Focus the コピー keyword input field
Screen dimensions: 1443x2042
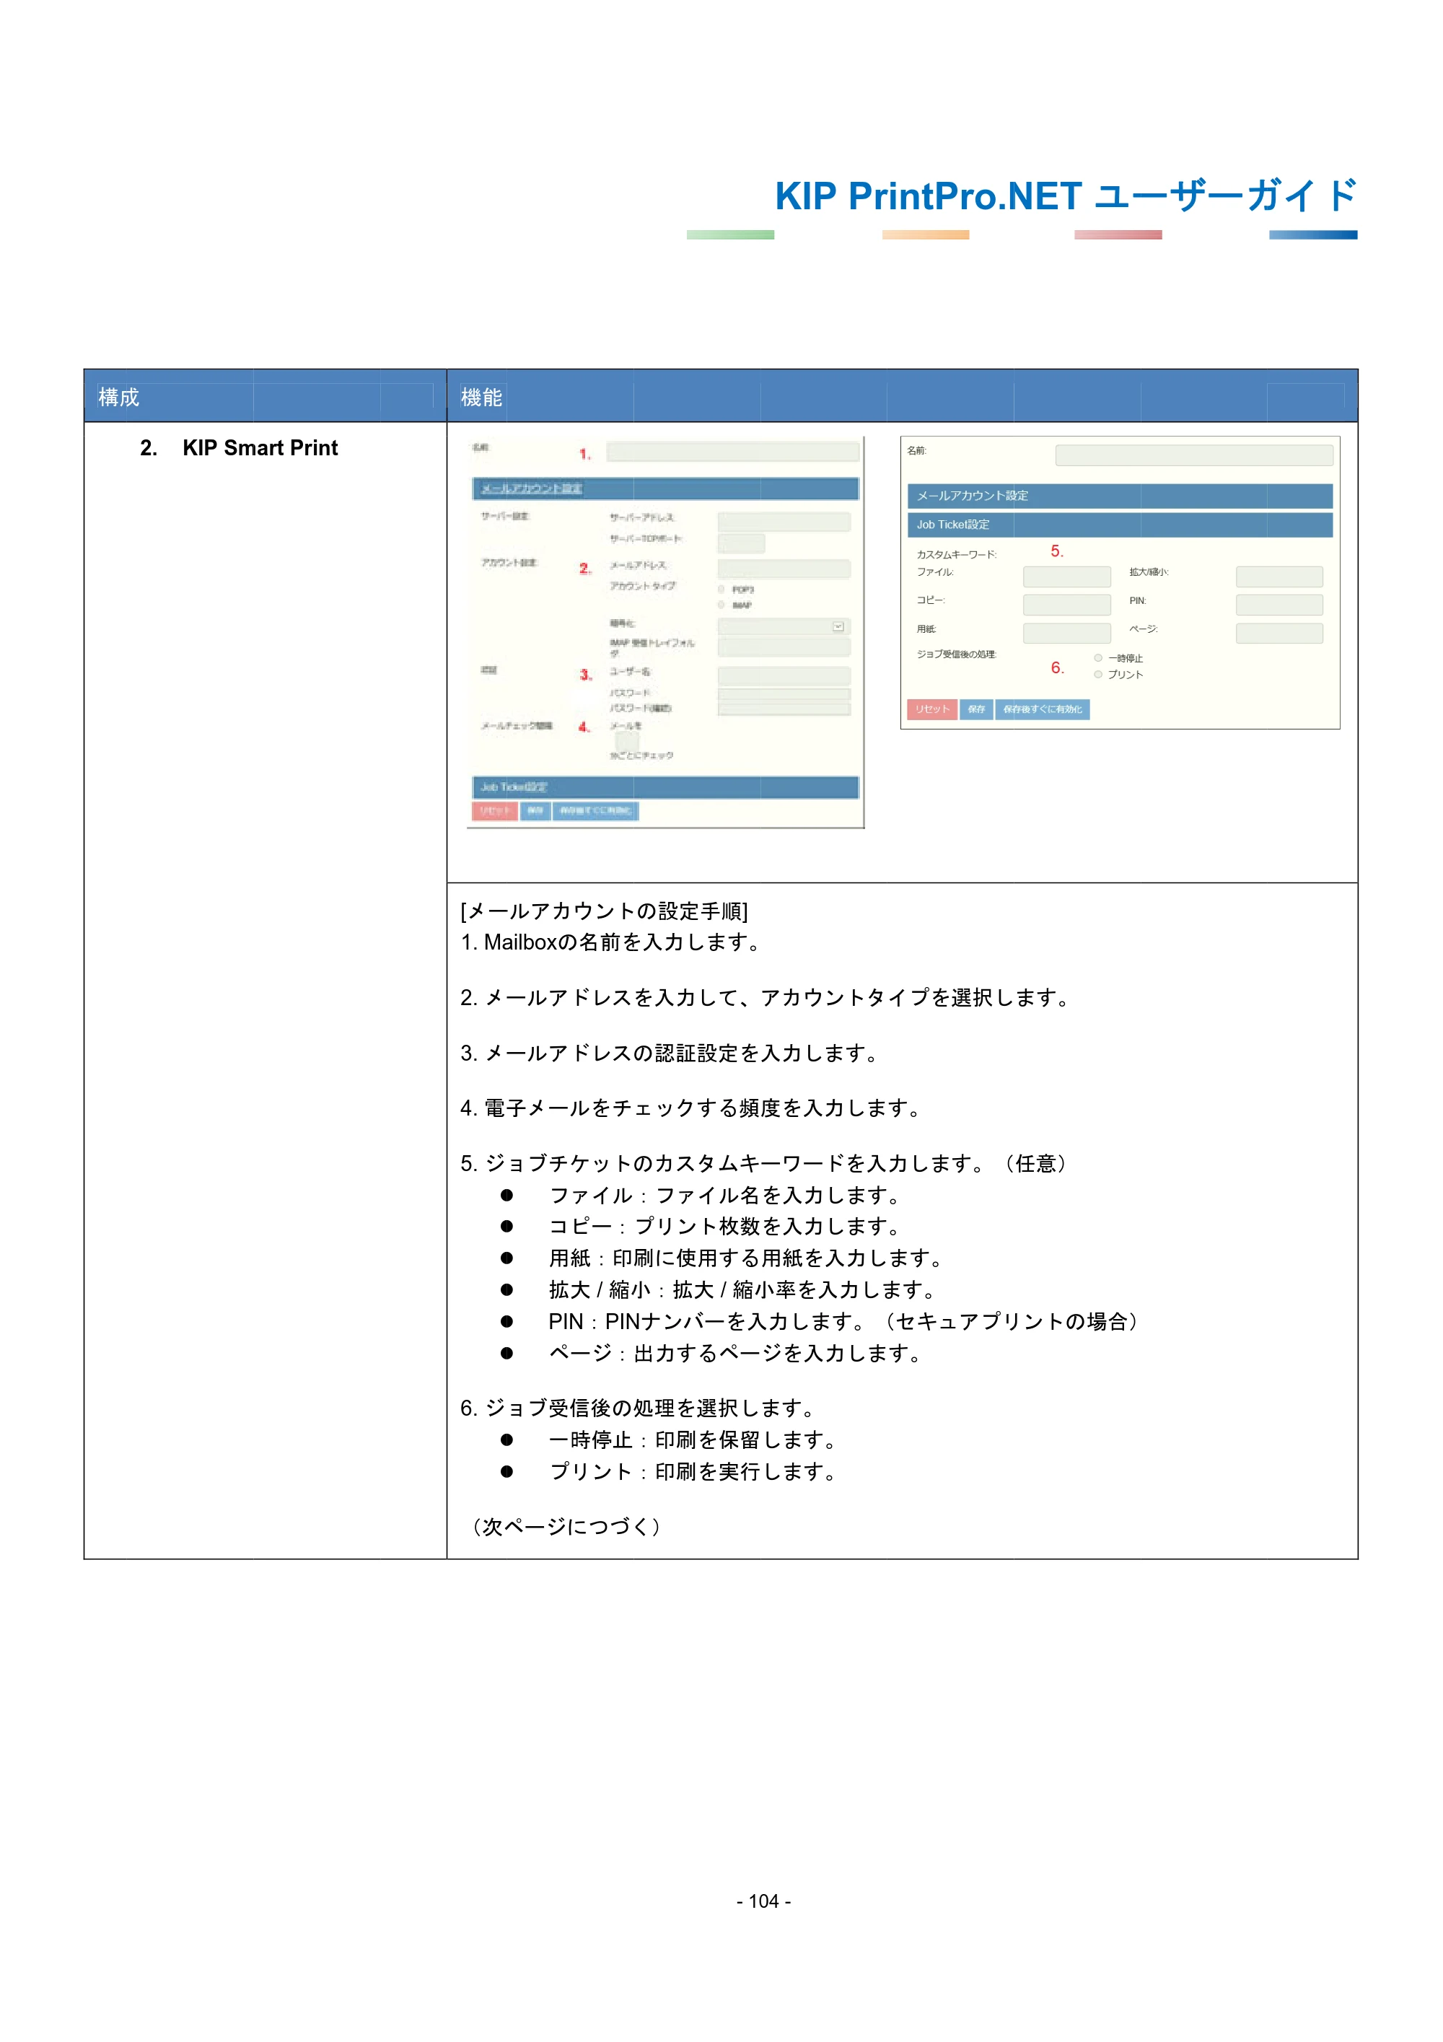tap(1067, 605)
